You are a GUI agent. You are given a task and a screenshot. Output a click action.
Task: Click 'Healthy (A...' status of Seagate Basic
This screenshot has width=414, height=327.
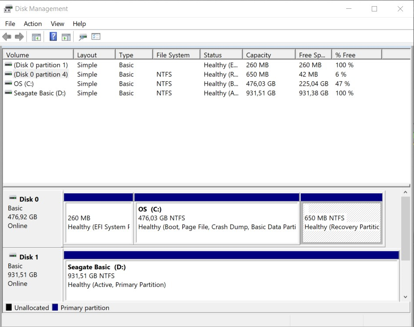coord(221,93)
